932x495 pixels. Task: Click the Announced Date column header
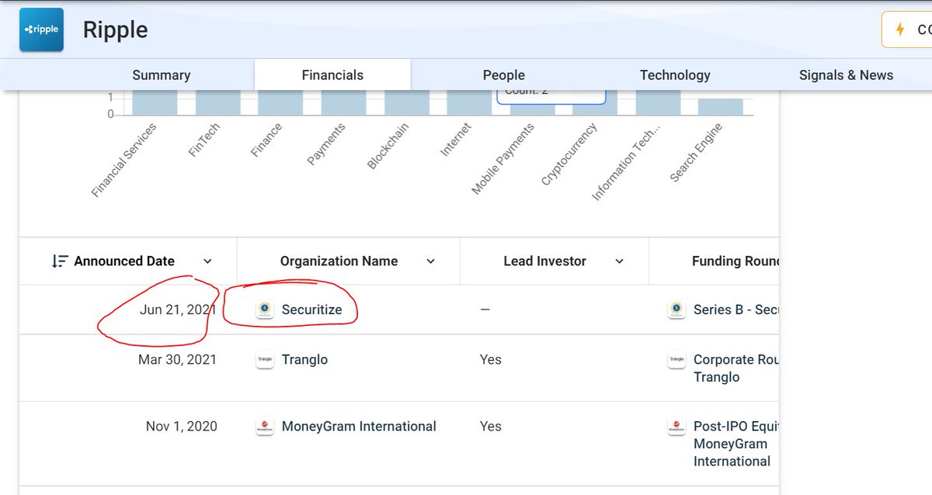(x=124, y=261)
